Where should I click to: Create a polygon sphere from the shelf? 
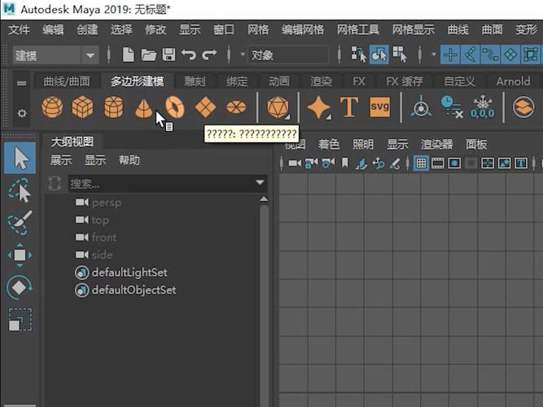click(x=52, y=107)
